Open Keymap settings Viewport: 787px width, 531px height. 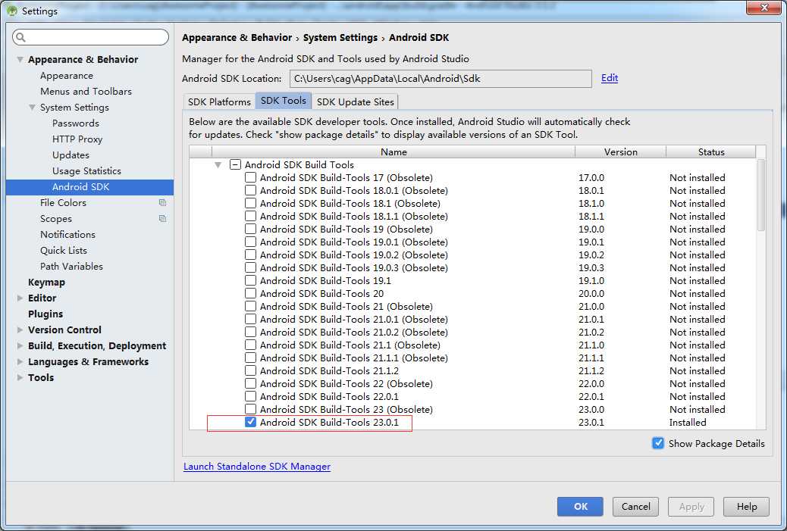click(47, 283)
